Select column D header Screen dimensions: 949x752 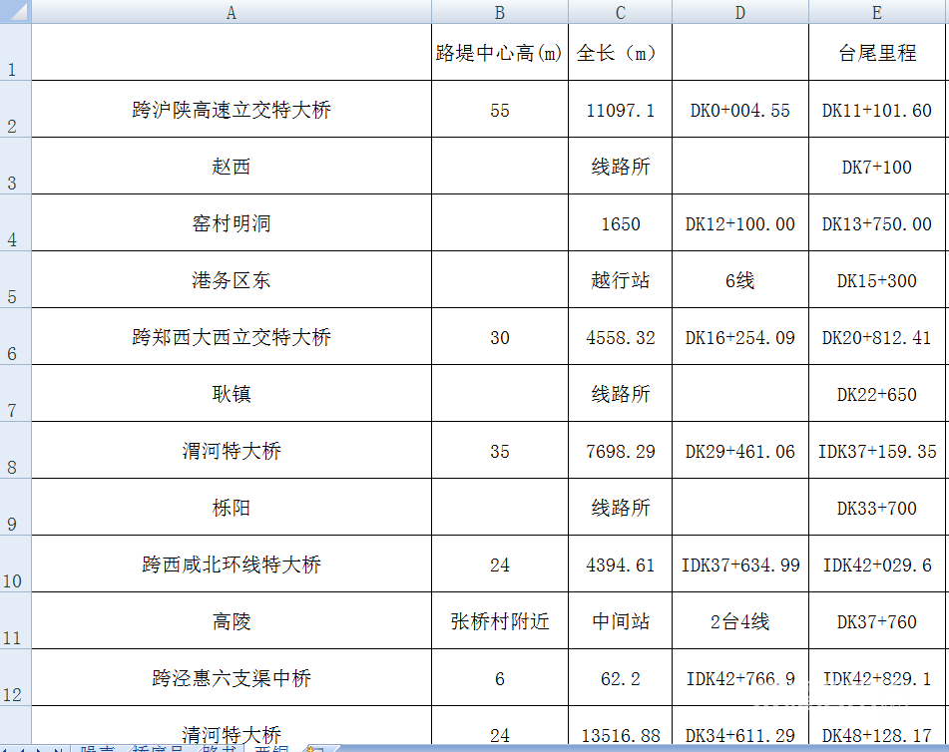739,12
